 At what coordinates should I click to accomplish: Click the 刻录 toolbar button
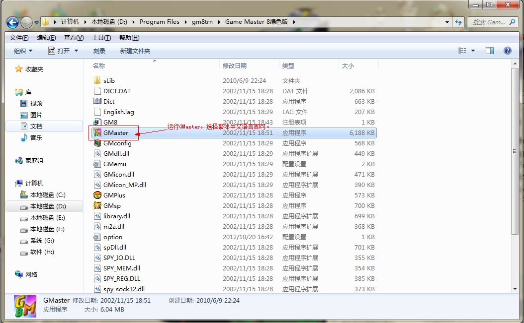99,51
